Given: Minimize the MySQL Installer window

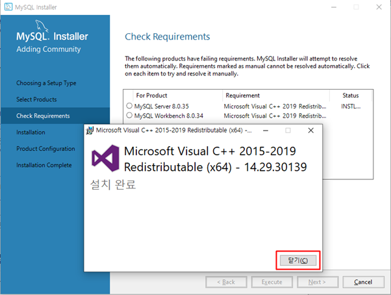Looking at the screenshot, I should [334, 7].
